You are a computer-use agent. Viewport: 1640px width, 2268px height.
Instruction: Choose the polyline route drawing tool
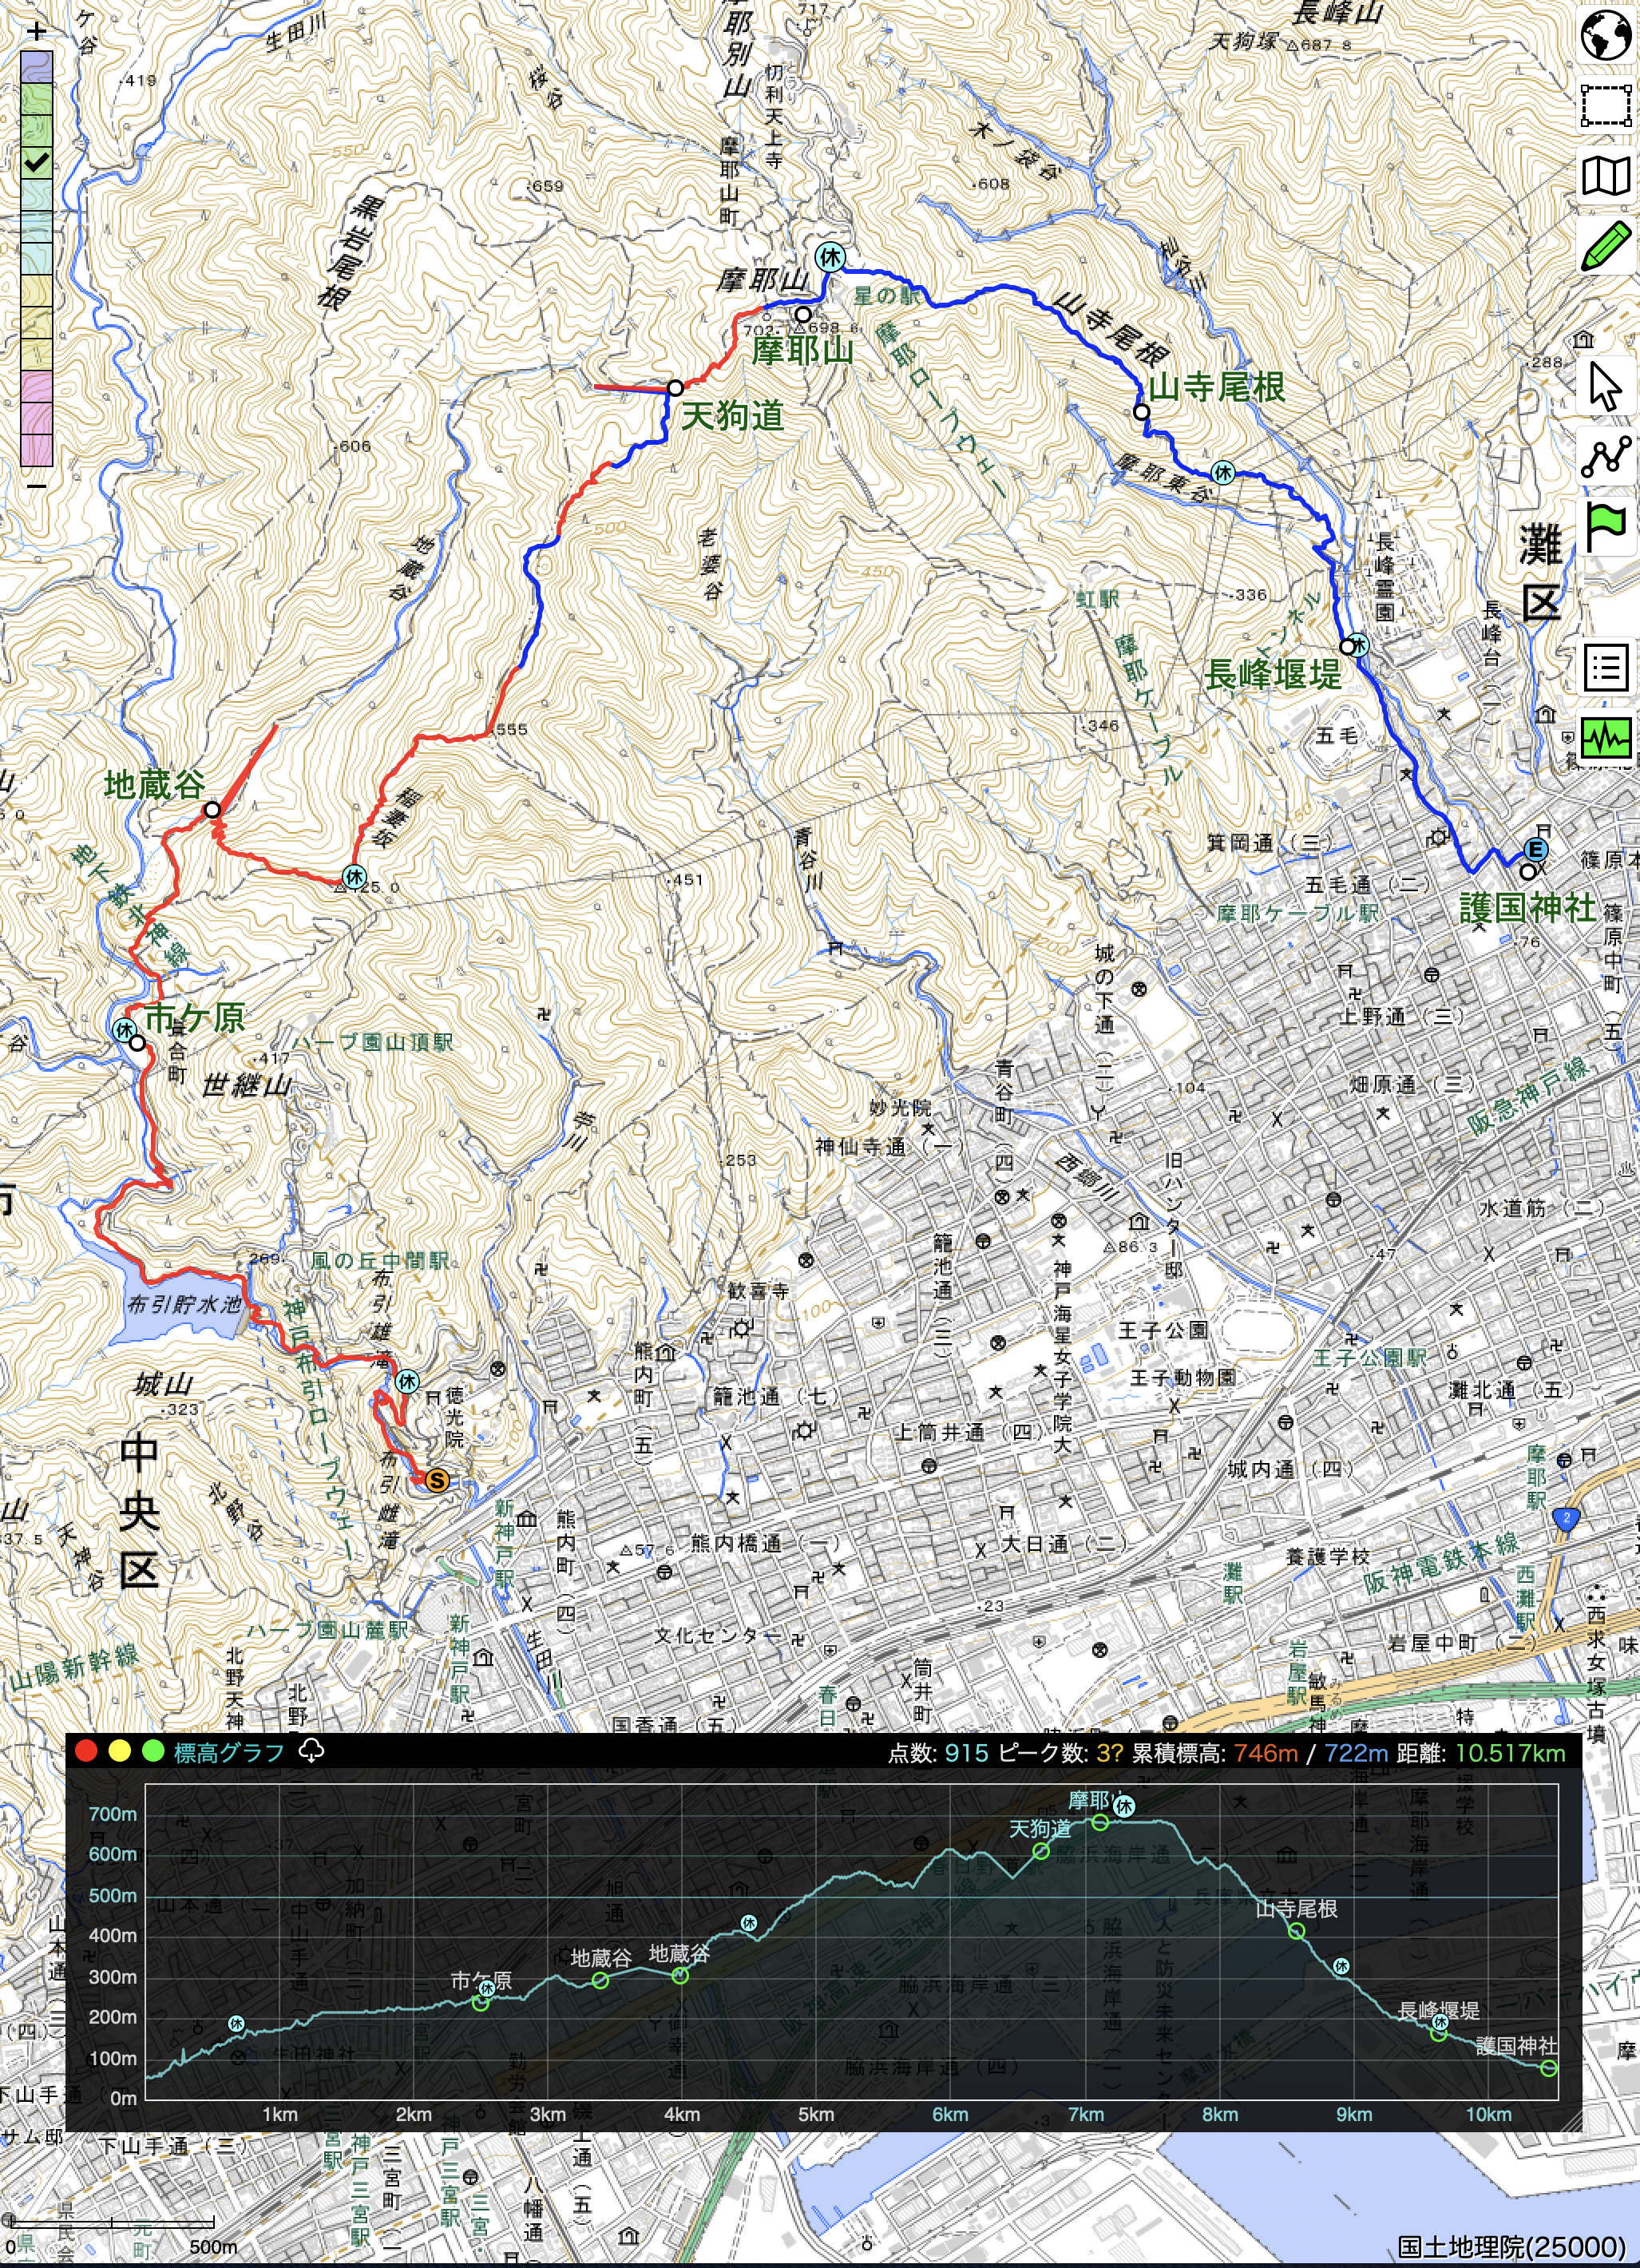1606,456
